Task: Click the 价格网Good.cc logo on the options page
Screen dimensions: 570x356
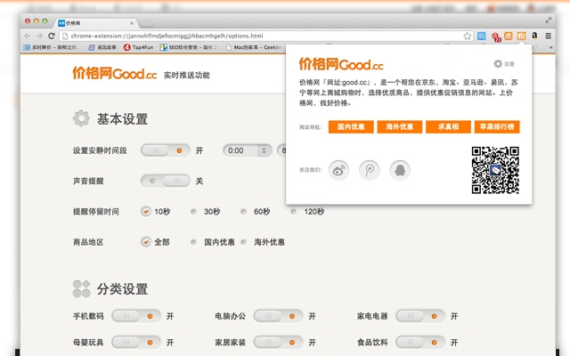Action: click(x=115, y=73)
